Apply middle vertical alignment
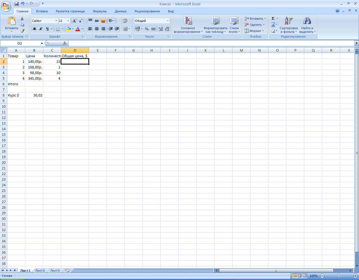 coord(97,21)
